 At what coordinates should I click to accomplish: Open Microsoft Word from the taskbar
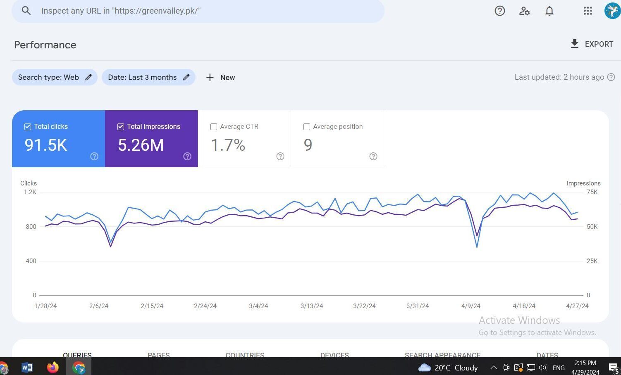coord(27,367)
